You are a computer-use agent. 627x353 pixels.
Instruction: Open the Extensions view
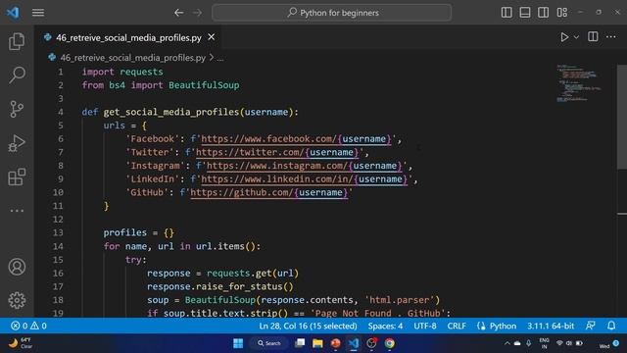(17, 176)
